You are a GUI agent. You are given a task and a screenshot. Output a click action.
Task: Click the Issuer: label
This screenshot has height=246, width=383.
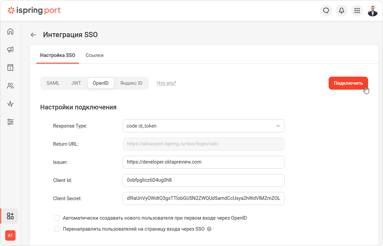[60, 162]
